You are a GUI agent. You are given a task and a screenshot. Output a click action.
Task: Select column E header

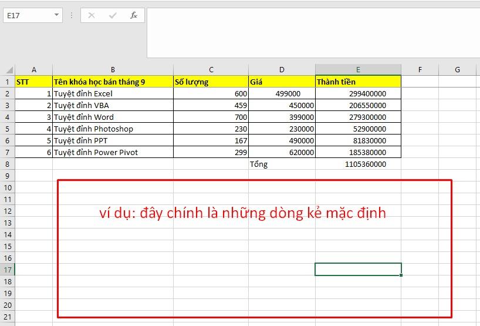pyautogui.click(x=358, y=69)
